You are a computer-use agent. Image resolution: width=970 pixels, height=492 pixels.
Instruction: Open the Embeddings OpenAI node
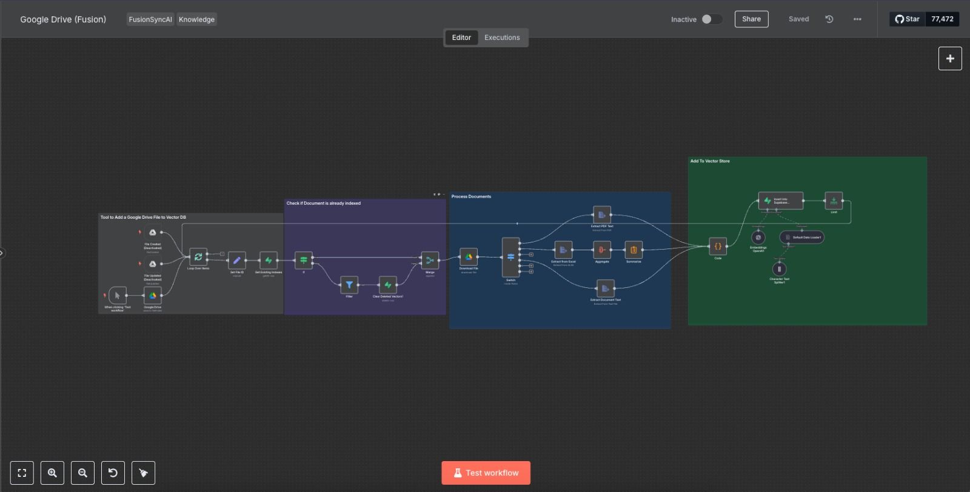[x=758, y=238]
